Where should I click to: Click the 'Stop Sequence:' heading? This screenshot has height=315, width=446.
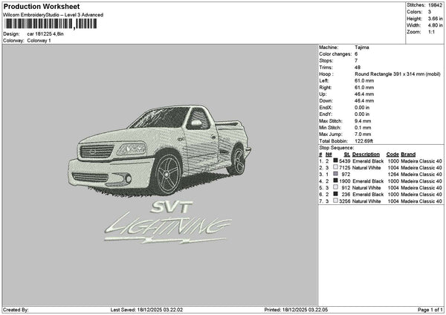[337, 148]
